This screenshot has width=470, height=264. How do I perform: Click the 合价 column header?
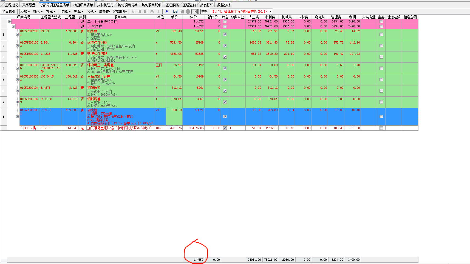tap(193, 17)
